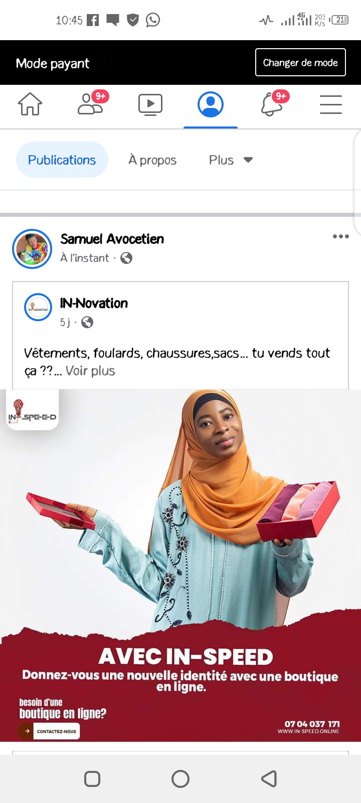The height and width of the screenshot is (803, 361).
Task: Open the IN-SPEED advertisement image
Action: click(180, 566)
